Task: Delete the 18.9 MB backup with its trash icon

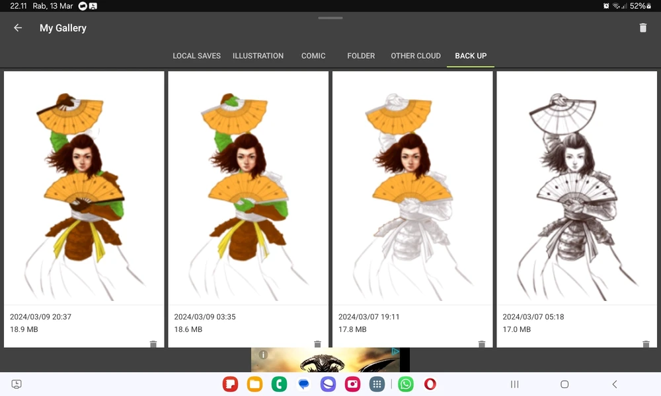Action: pyautogui.click(x=153, y=344)
